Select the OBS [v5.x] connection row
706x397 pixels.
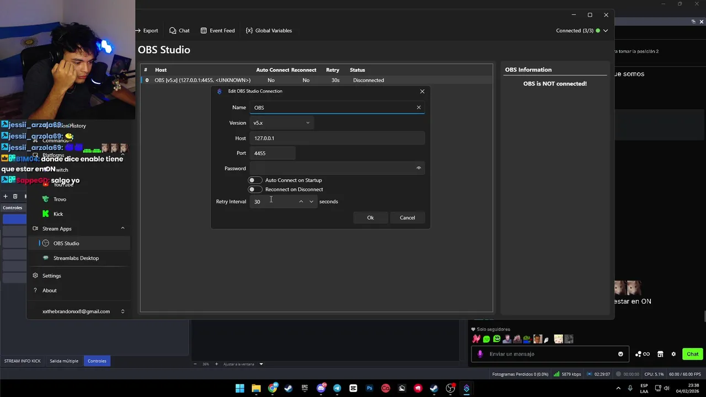[316, 81]
